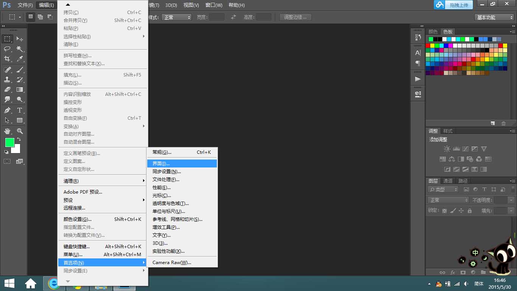Pick the Eyedropper tool
517x291 pixels.
pyautogui.click(x=20, y=59)
